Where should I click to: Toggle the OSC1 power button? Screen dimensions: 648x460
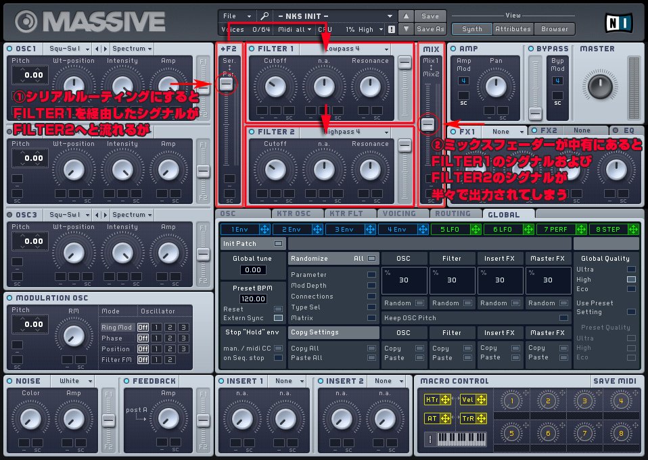point(9,49)
